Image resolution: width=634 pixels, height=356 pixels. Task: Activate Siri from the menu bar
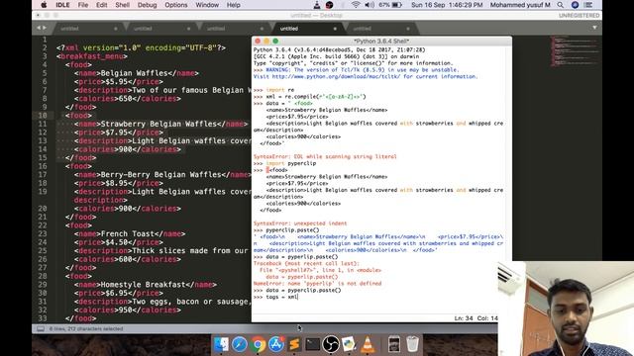(575, 5)
